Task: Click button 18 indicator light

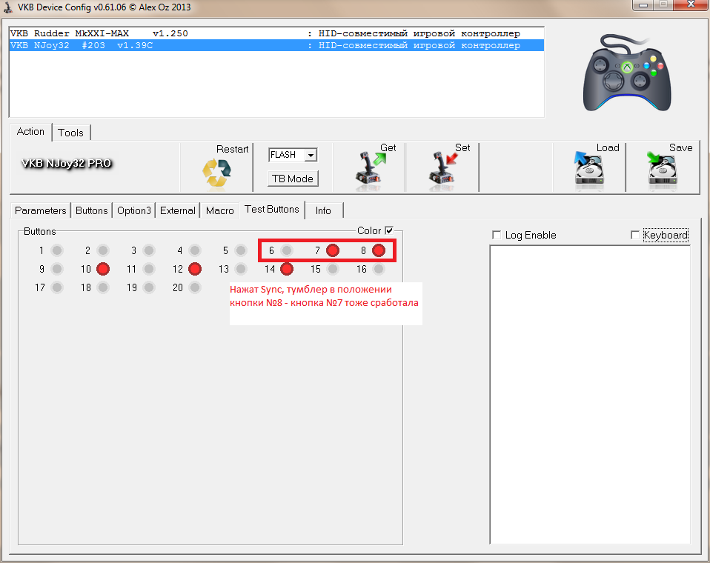Action: pyautogui.click(x=103, y=287)
